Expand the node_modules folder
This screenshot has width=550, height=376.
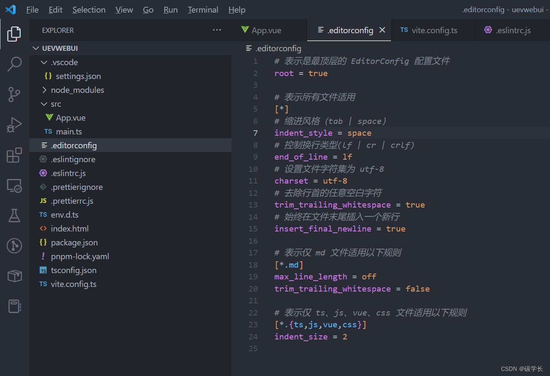tap(44, 90)
